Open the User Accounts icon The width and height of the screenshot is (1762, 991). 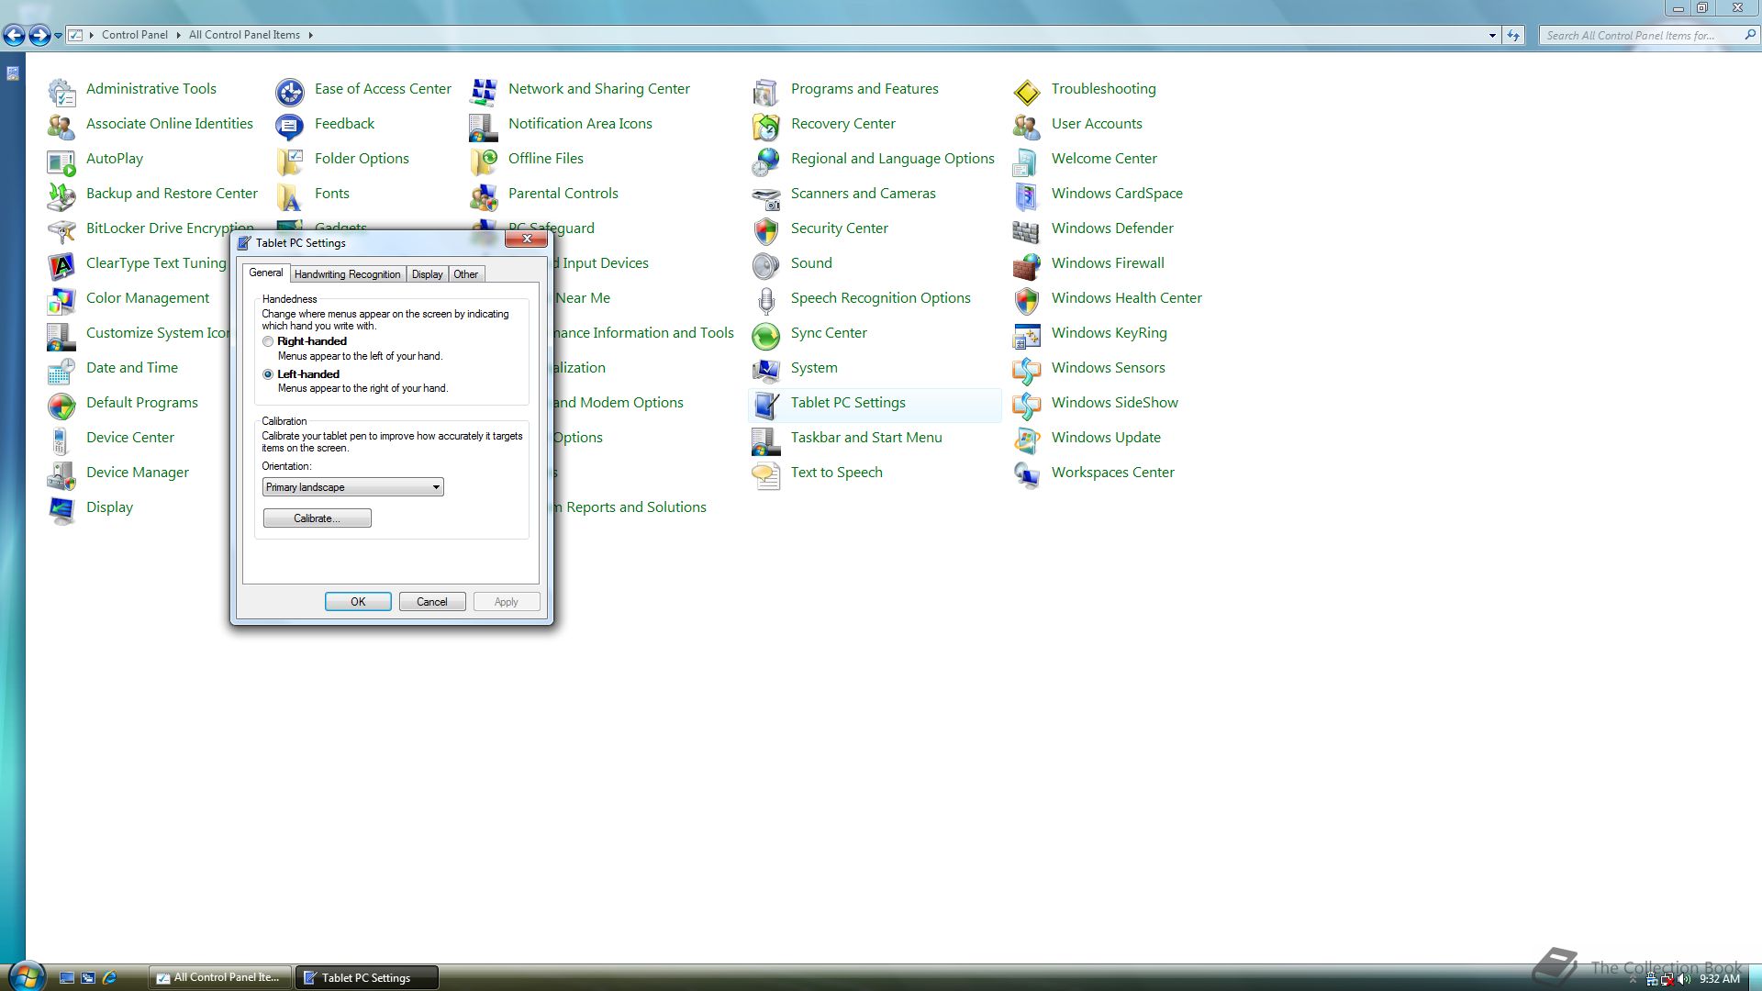1027,126
